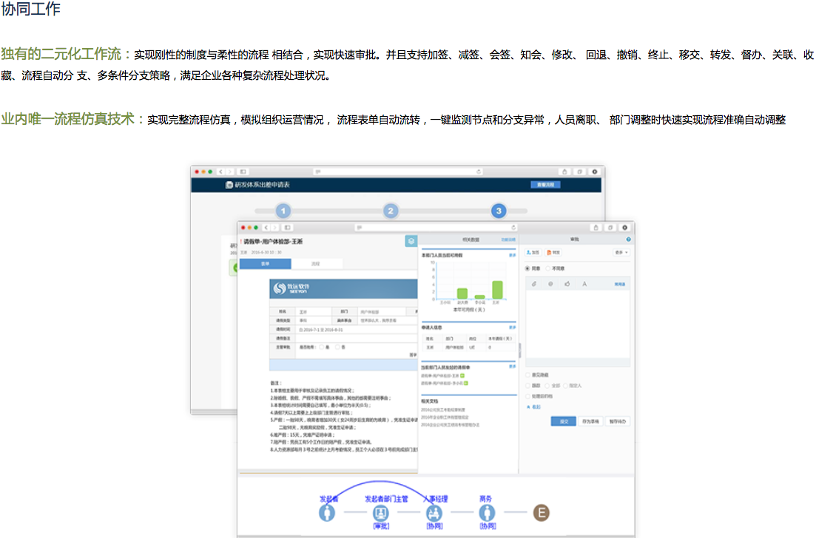Click the 商务 workflow node icon
Image resolution: width=816 pixels, height=538 pixels.
click(486, 513)
